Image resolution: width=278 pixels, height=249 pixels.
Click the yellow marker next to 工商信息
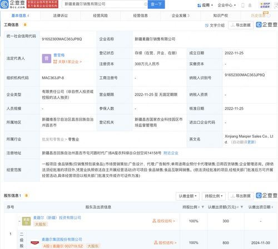tap(25, 24)
